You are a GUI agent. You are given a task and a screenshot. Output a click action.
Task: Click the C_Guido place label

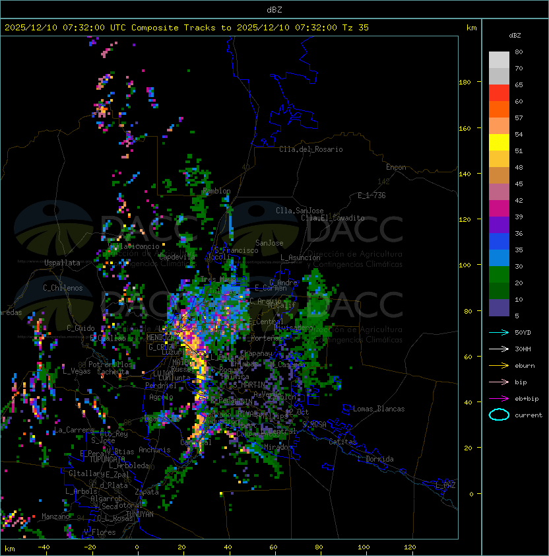(x=81, y=328)
